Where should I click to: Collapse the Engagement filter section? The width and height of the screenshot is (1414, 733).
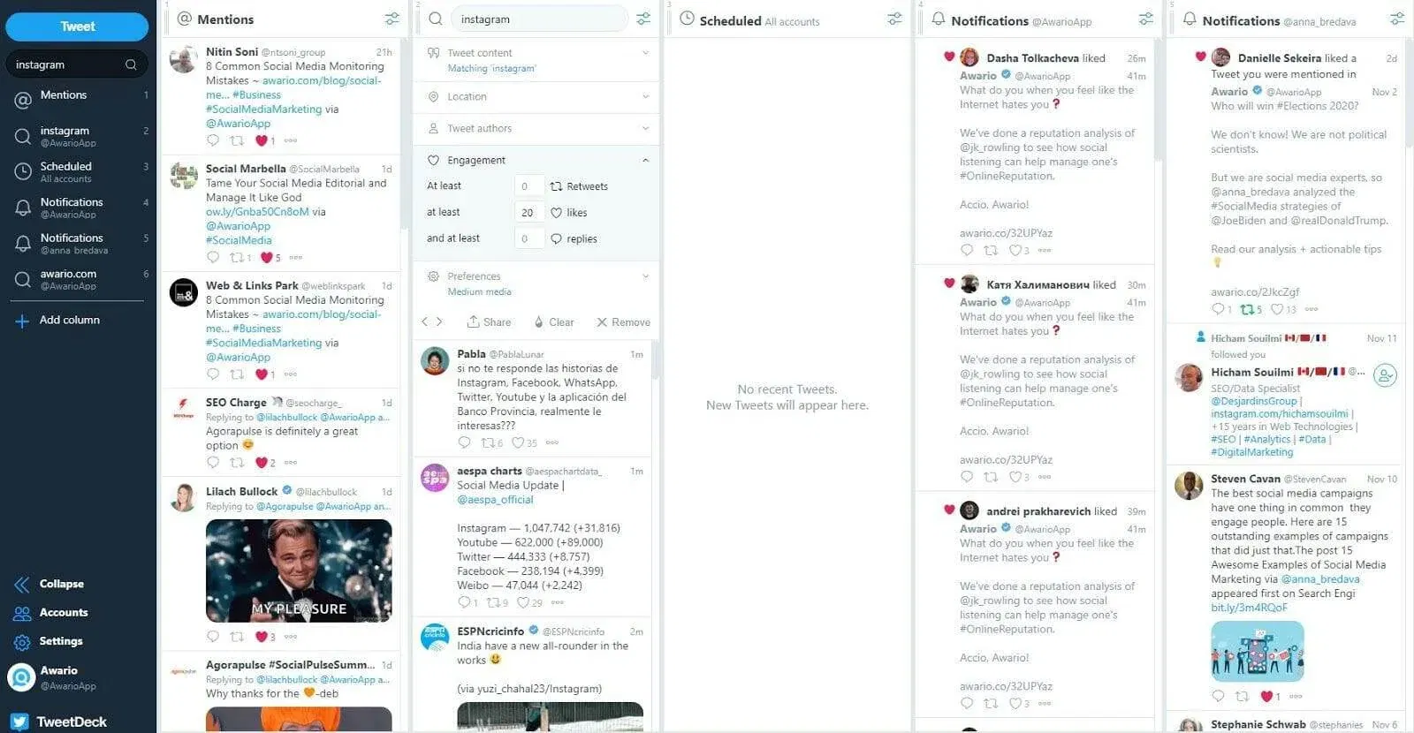coord(536,160)
